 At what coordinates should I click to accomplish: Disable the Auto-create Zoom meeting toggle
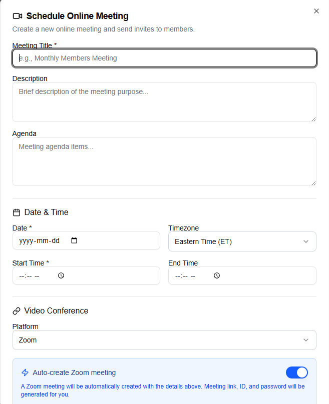coord(297,372)
